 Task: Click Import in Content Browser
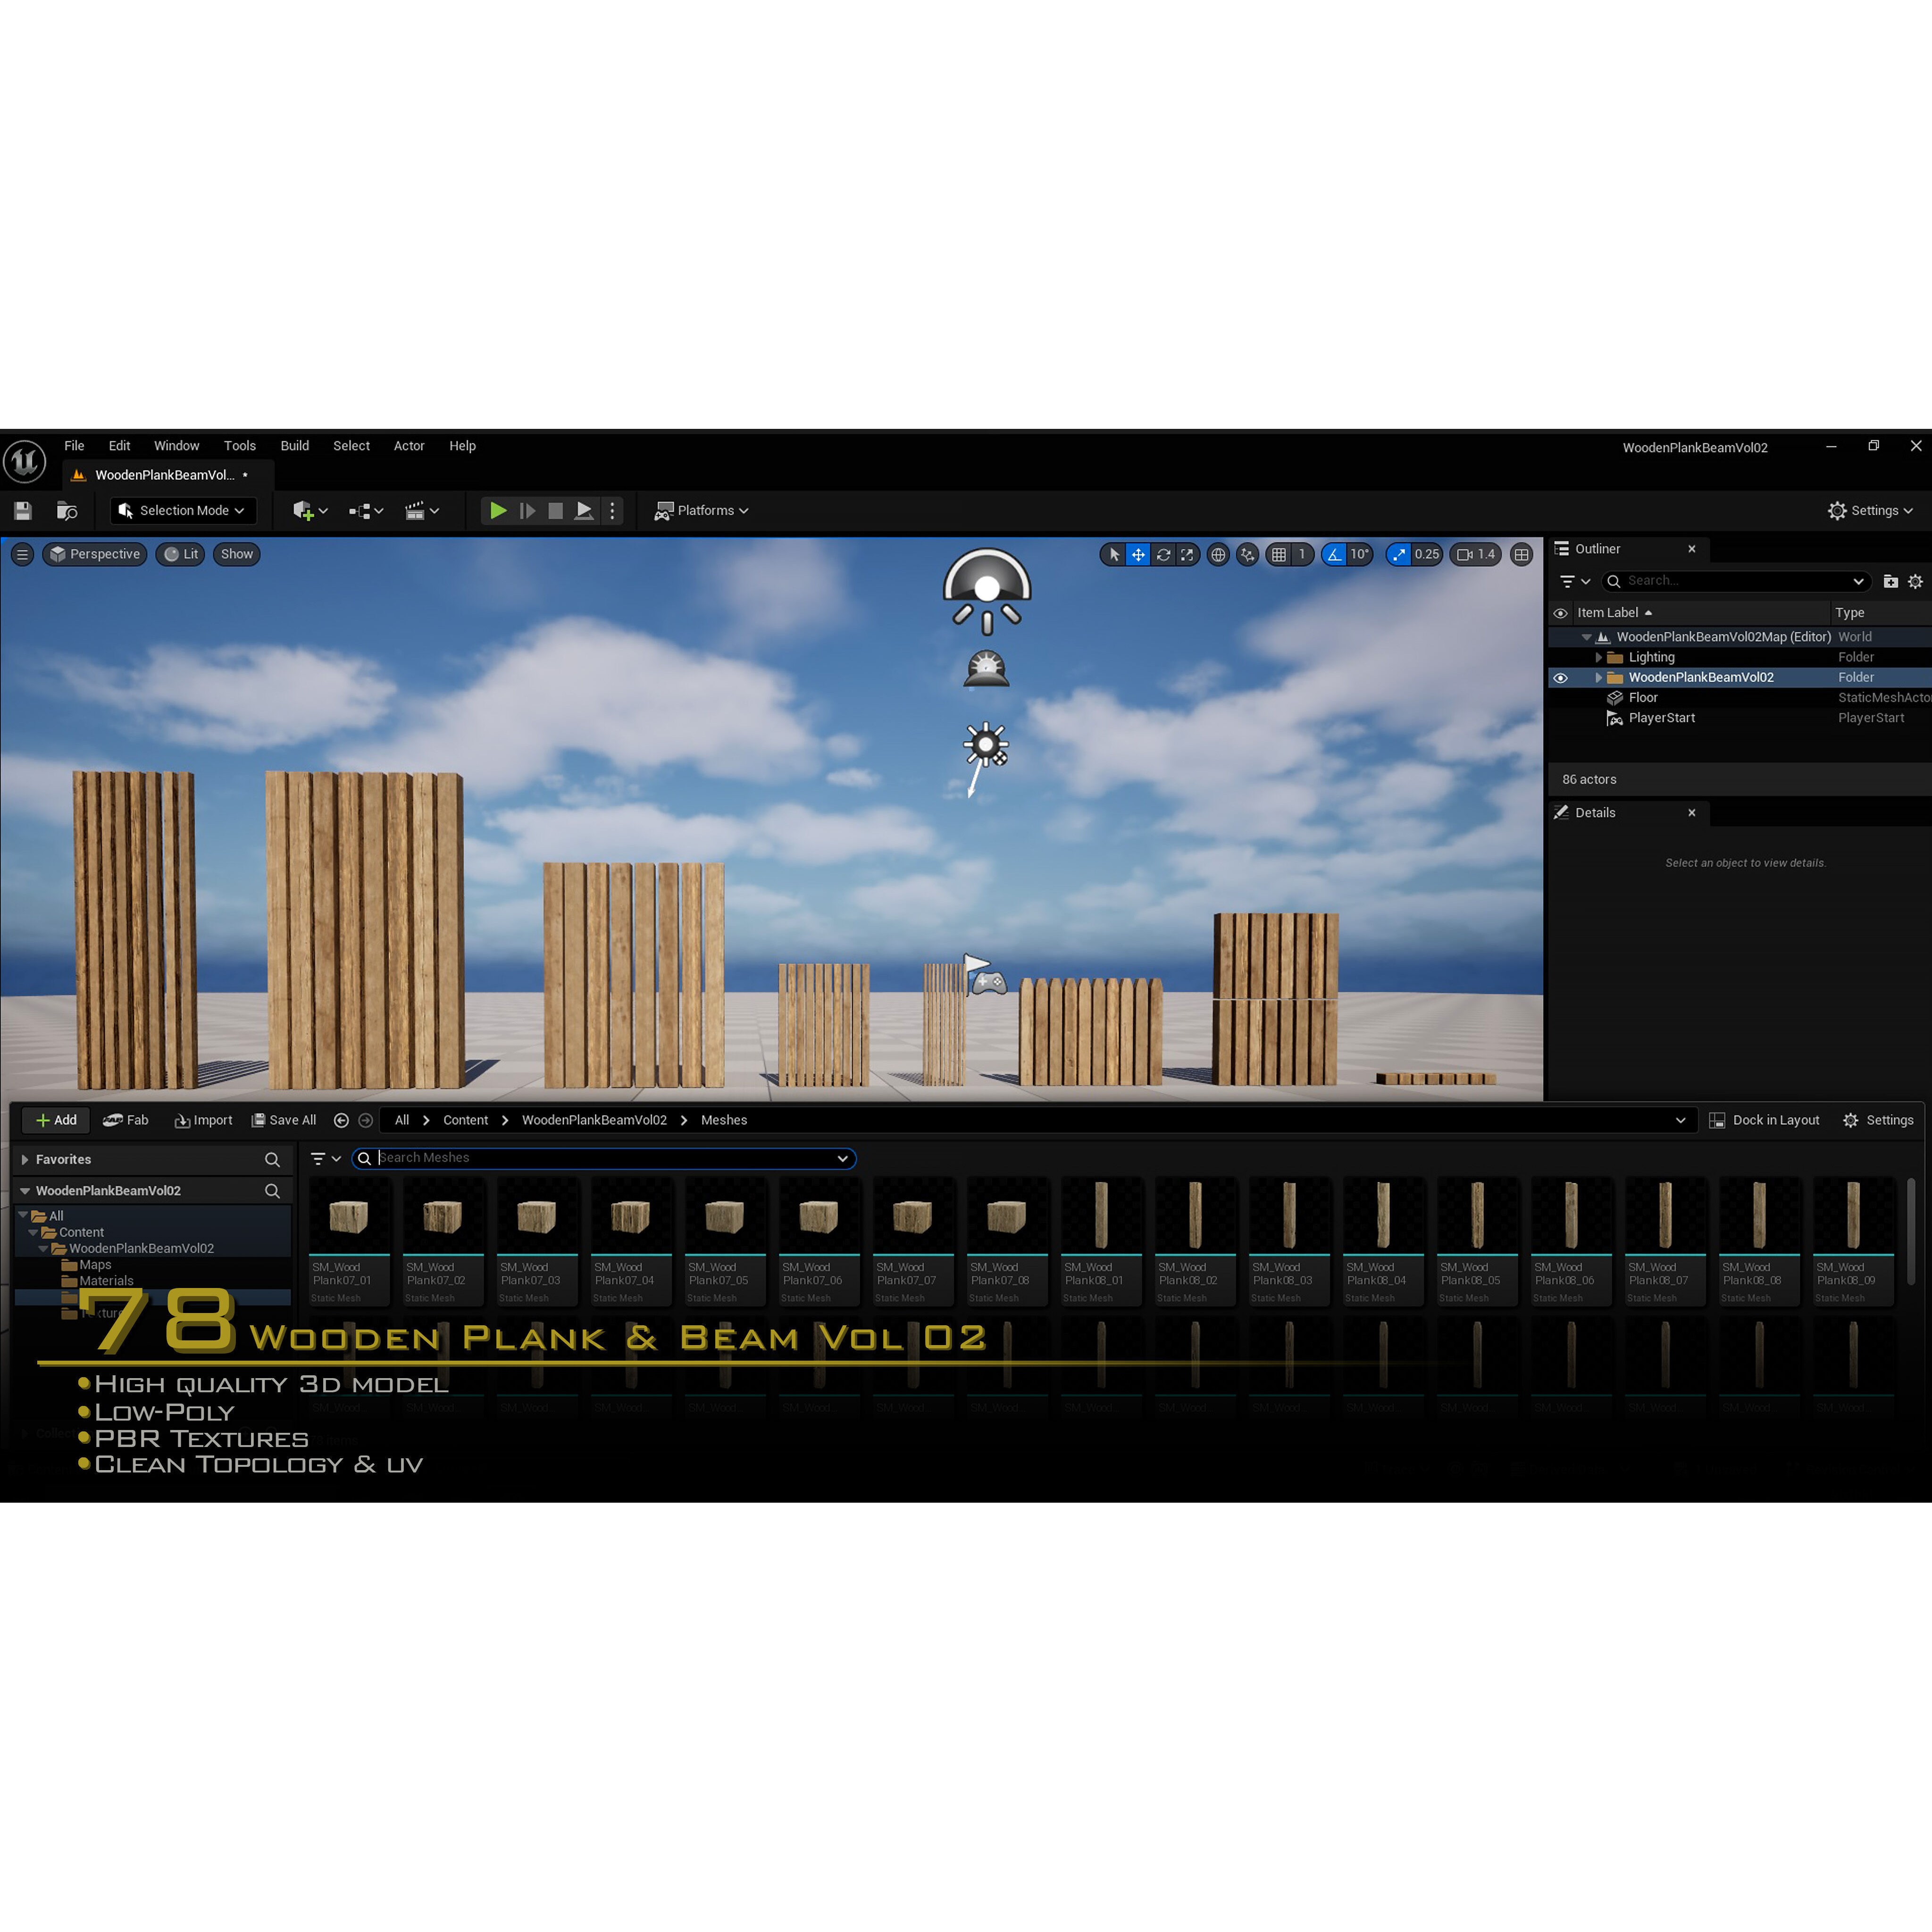tap(203, 1120)
